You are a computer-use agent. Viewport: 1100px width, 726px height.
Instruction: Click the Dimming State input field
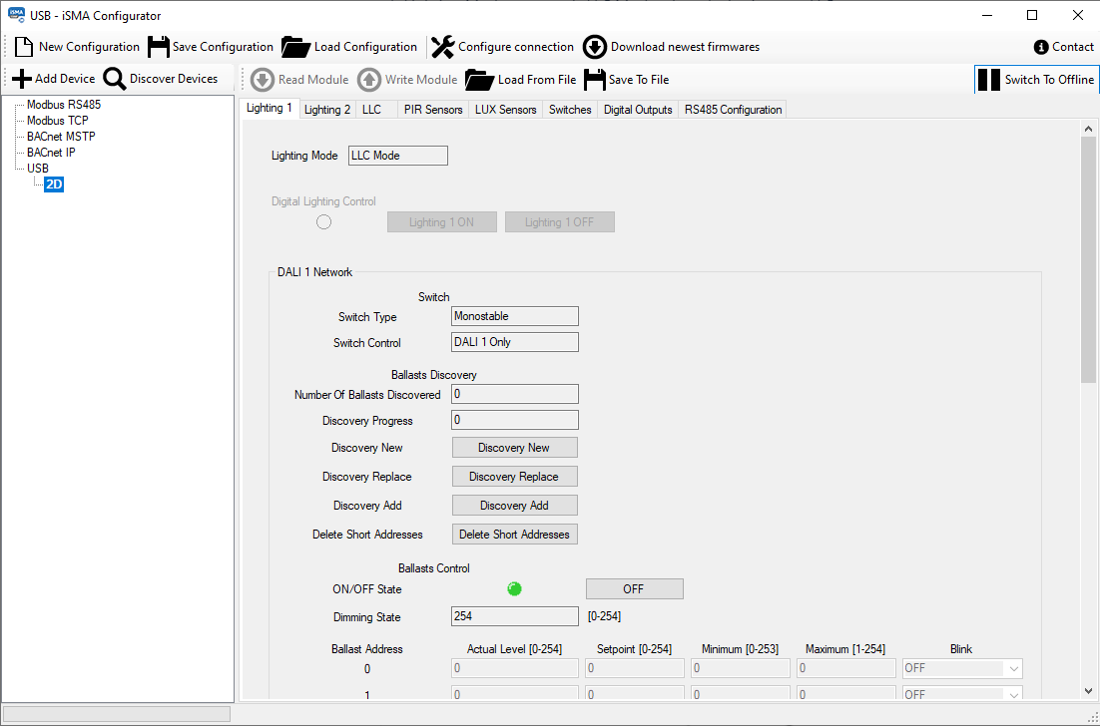click(514, 616)
